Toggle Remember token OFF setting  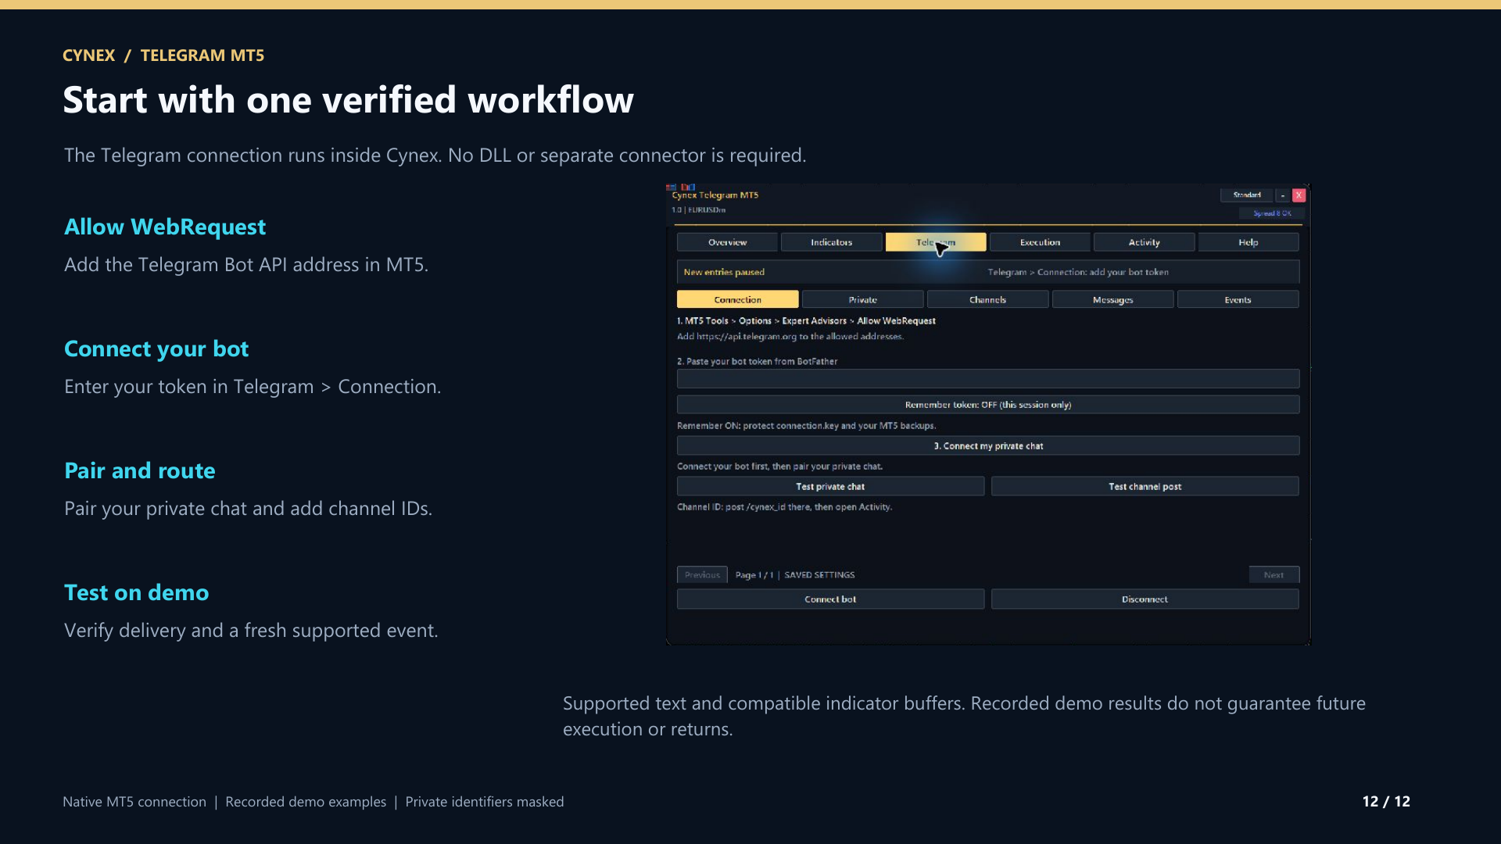coord(988,405)
